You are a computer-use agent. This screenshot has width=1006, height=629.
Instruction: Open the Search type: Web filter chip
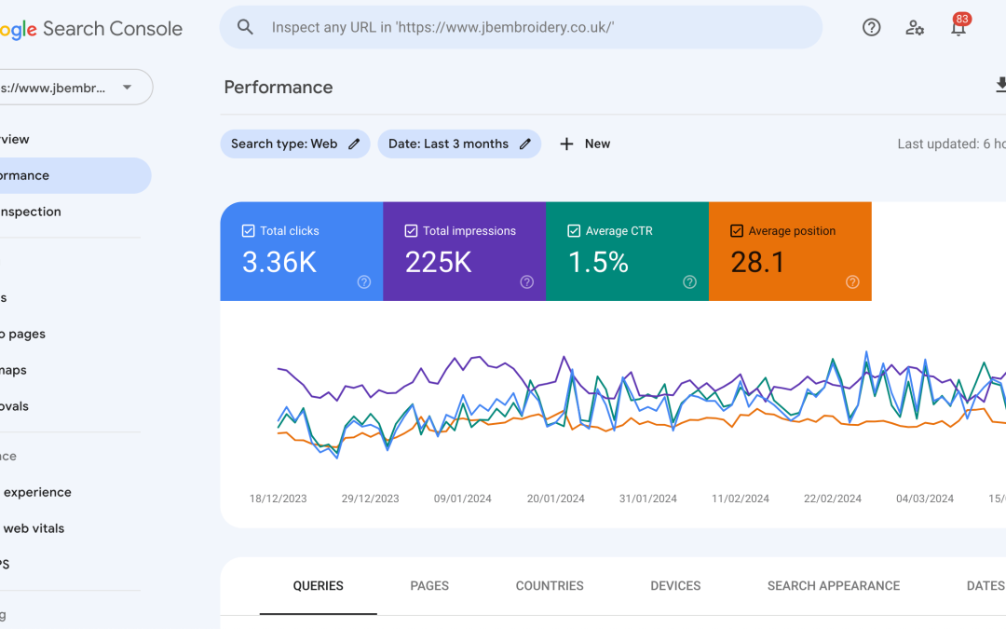tap(295, 144)
